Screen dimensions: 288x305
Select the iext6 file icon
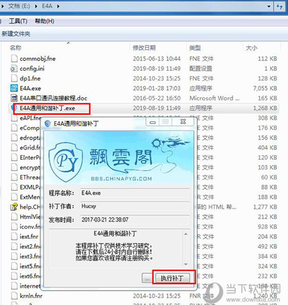(x=14, y=276)
